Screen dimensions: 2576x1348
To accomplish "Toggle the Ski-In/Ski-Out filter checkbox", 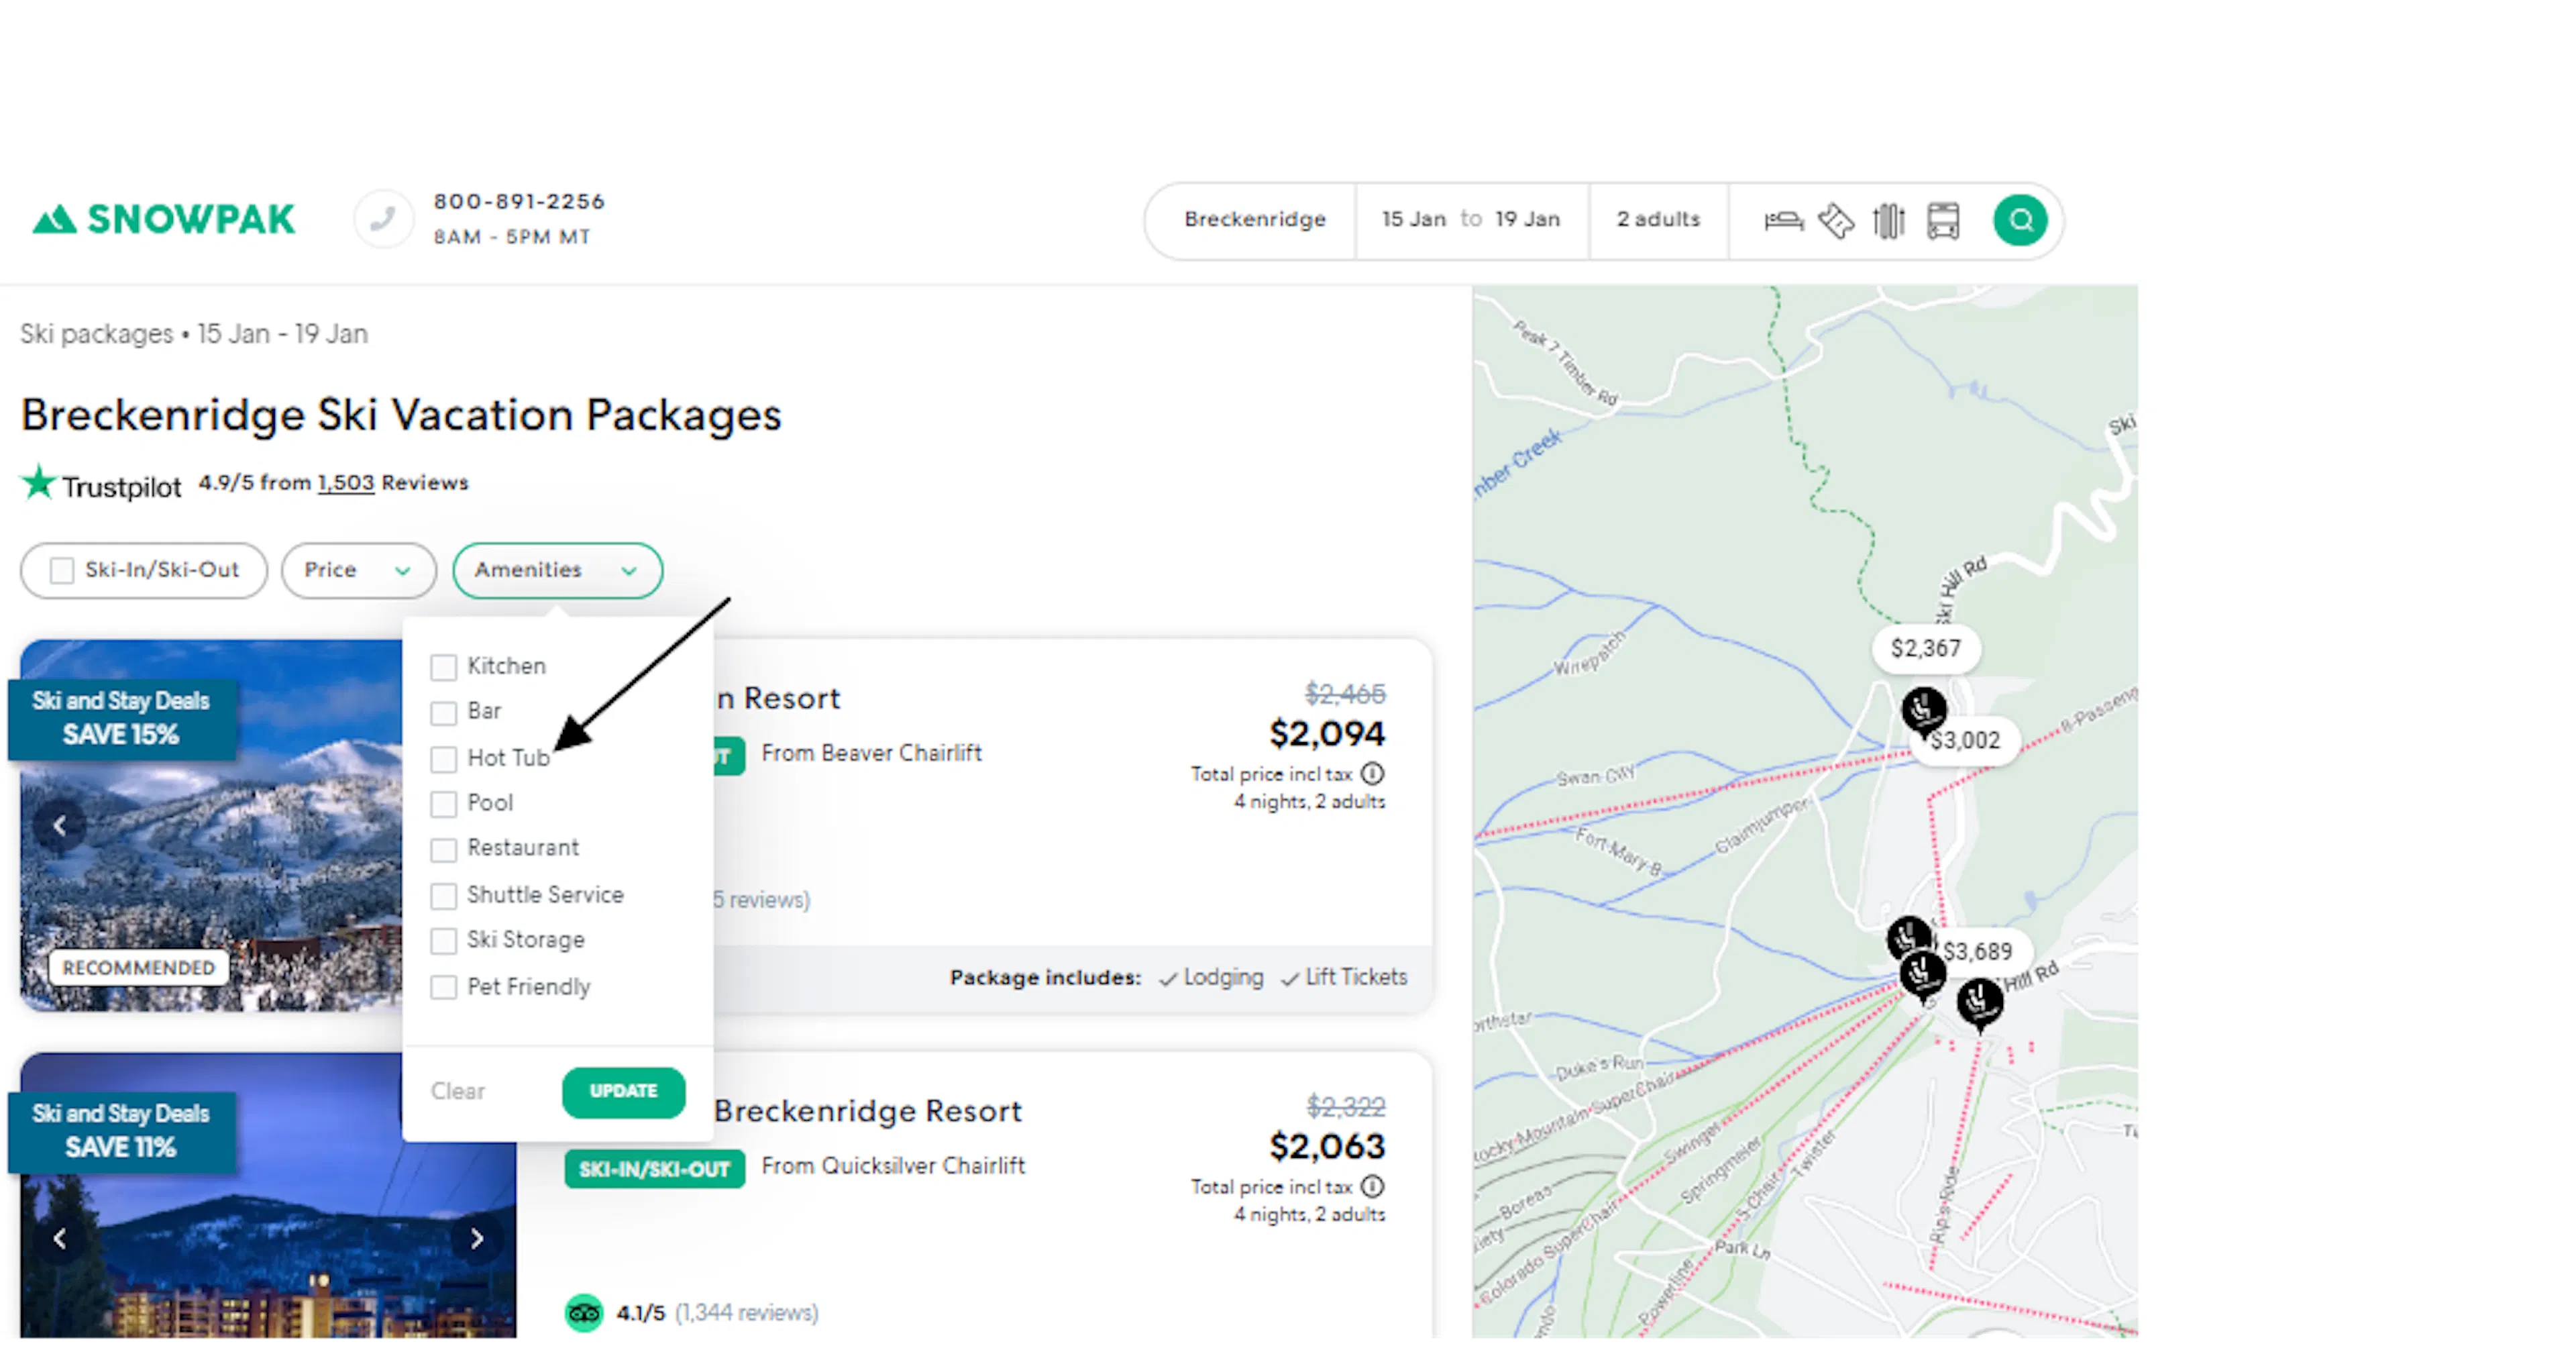I will (x=62, y=570).
